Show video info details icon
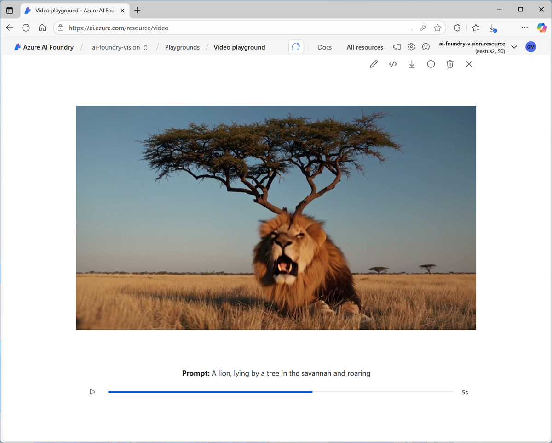This screenshot has width=552, height=443. 431,64
